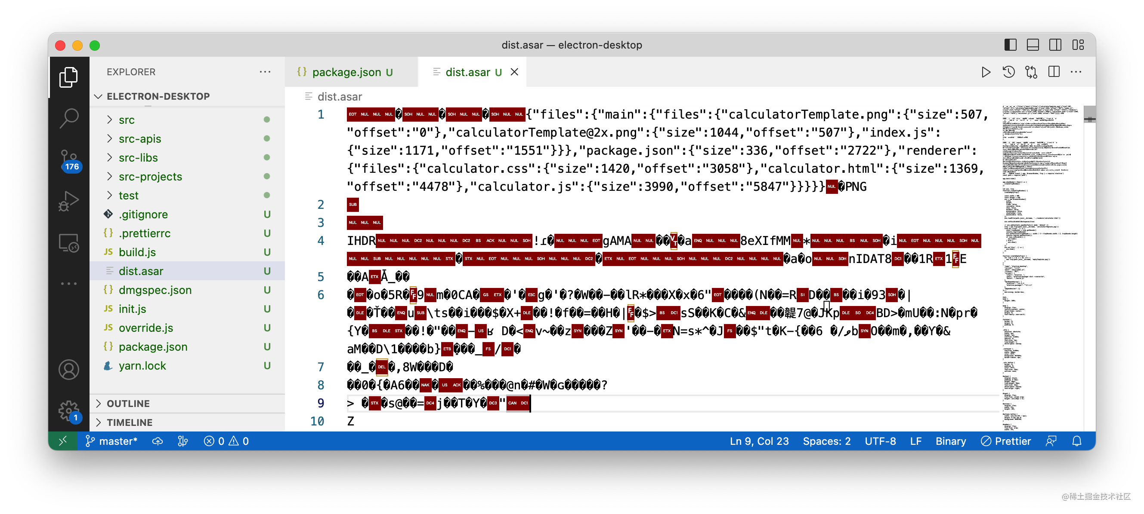Open yarn.lock file

pyautogui.click(x=187, y=365)
